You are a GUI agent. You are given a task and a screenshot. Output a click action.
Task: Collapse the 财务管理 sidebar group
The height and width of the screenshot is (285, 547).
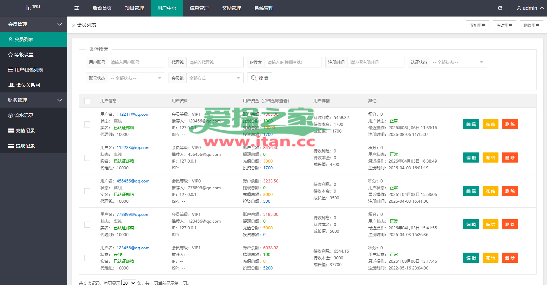tap(33, 100)
